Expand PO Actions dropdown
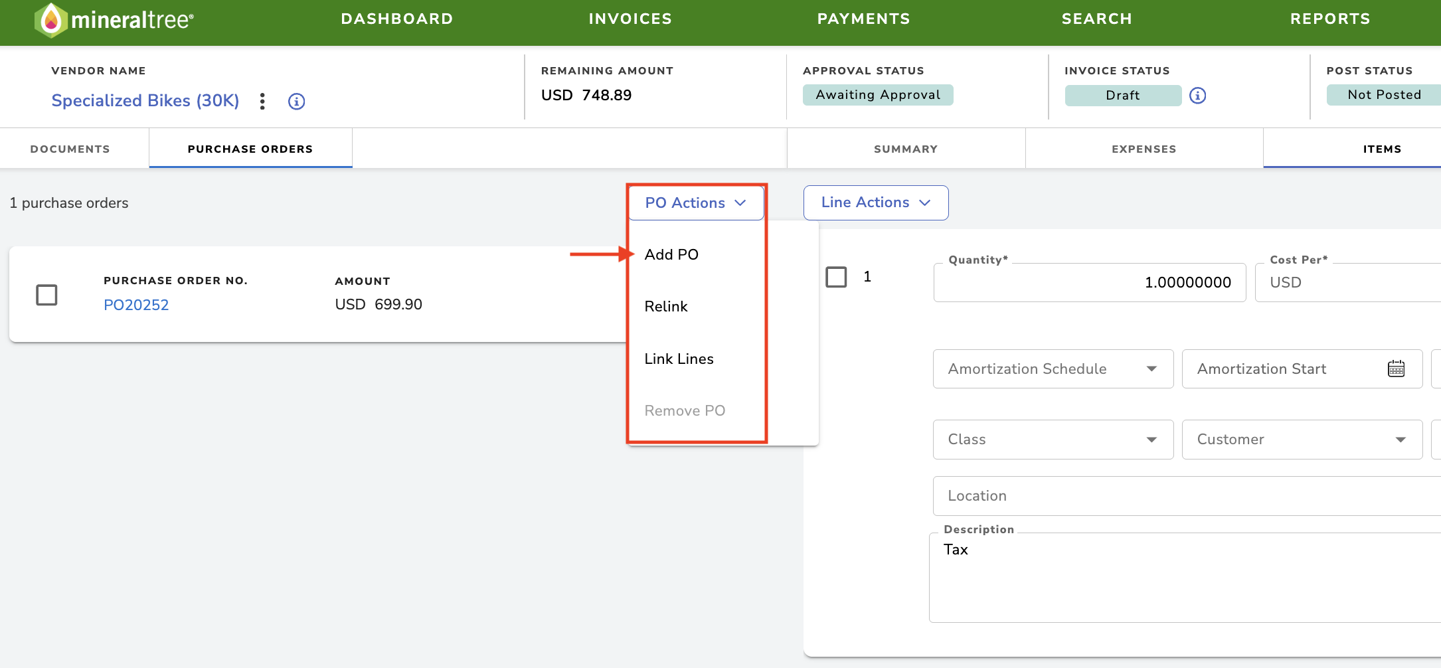Viewport: 1441px width, 668px height. [696, 203]
